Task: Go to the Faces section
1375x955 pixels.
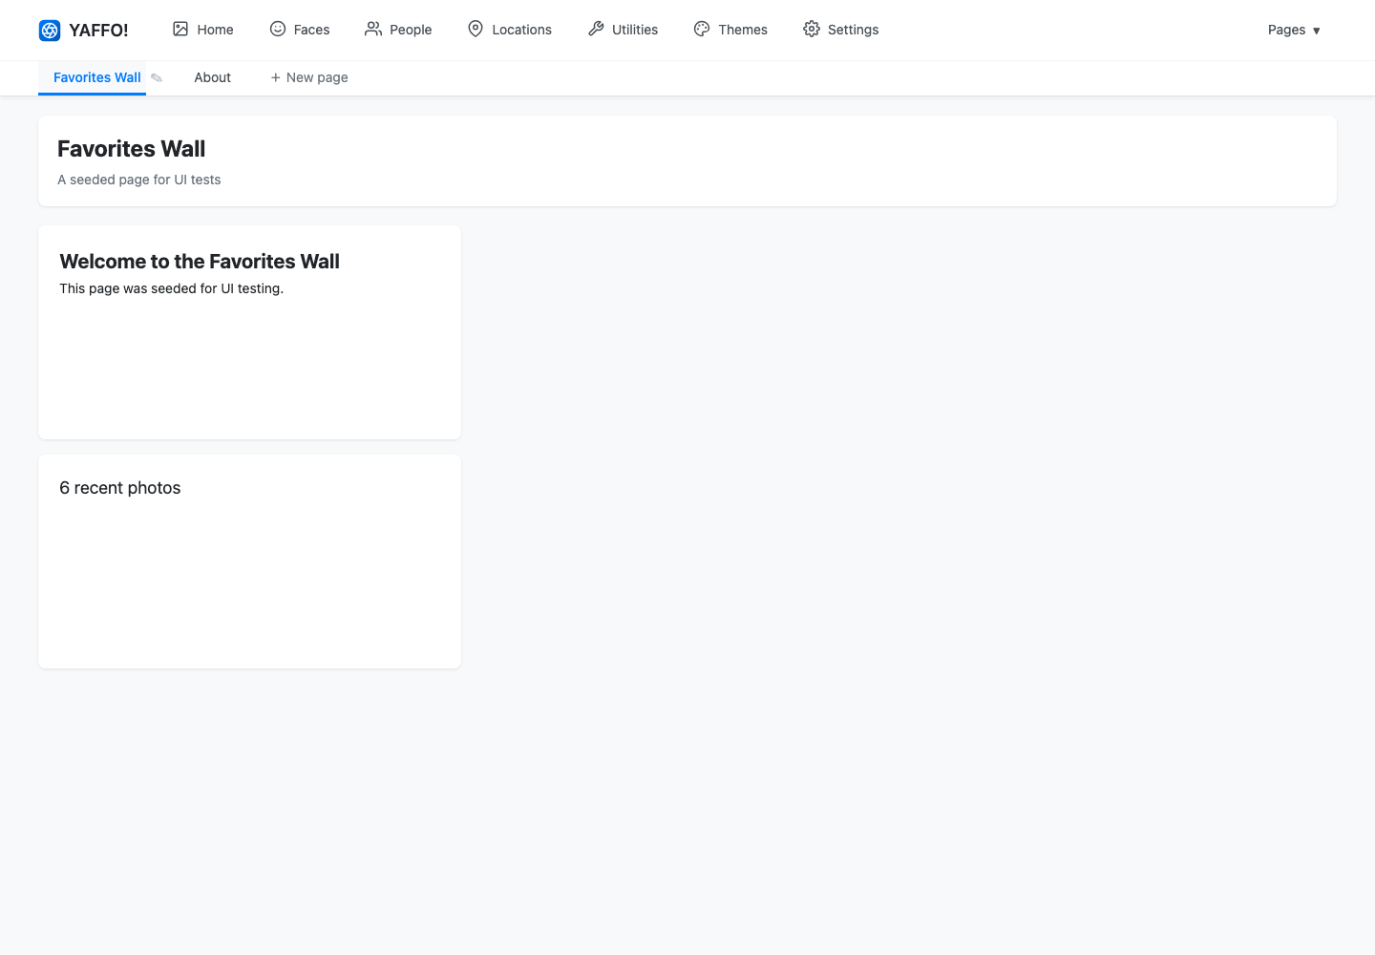Action: (x=300, y=30)
